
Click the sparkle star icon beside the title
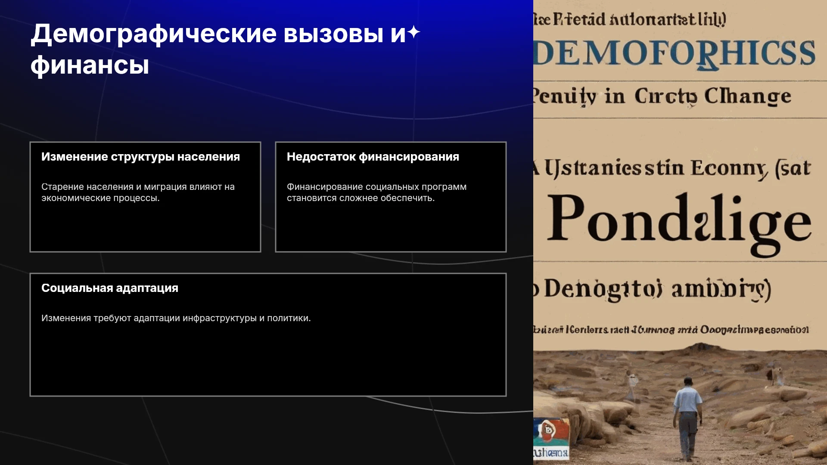click(x=413, y=32)
